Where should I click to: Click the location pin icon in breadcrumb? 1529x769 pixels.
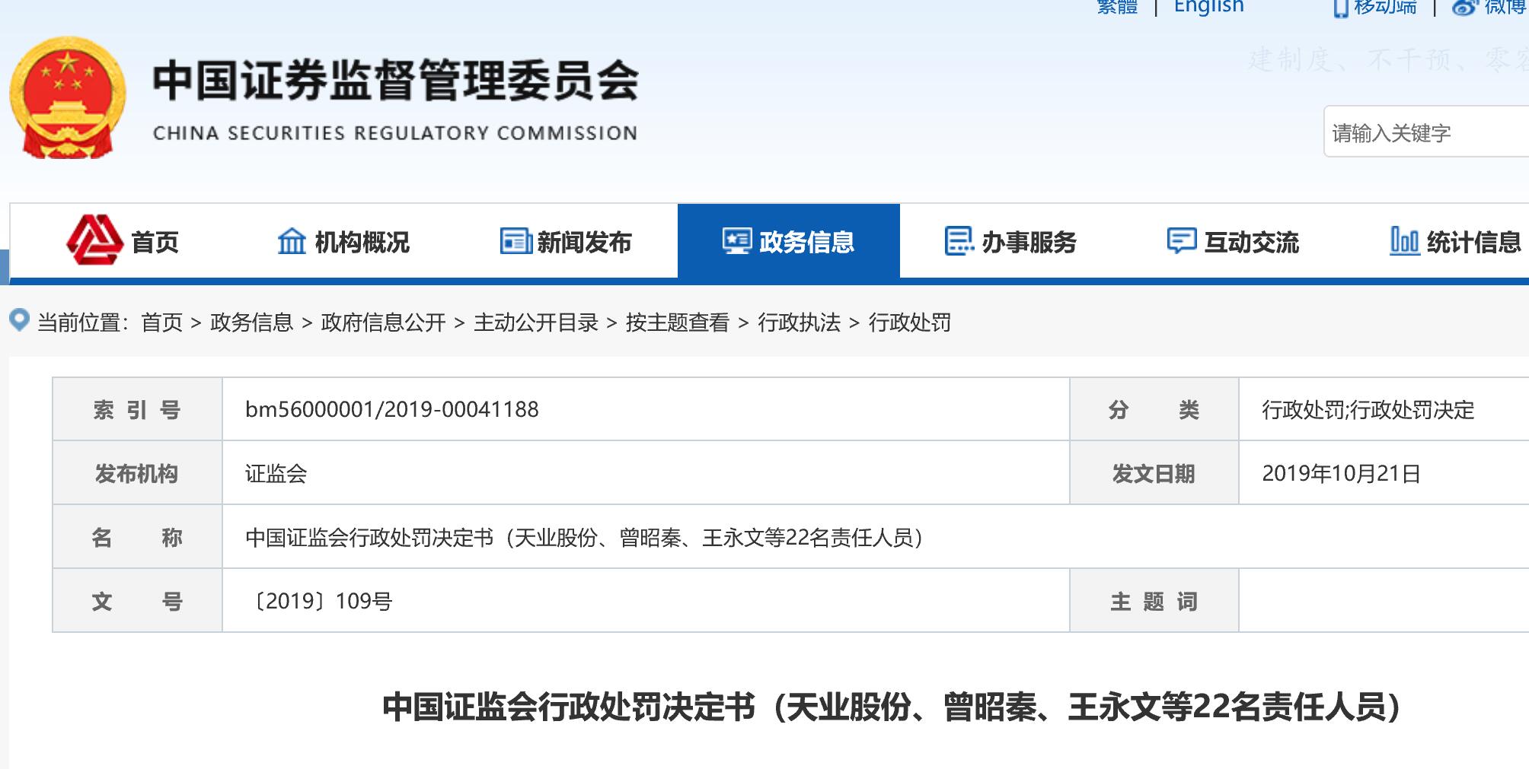[x=19, y=320]
